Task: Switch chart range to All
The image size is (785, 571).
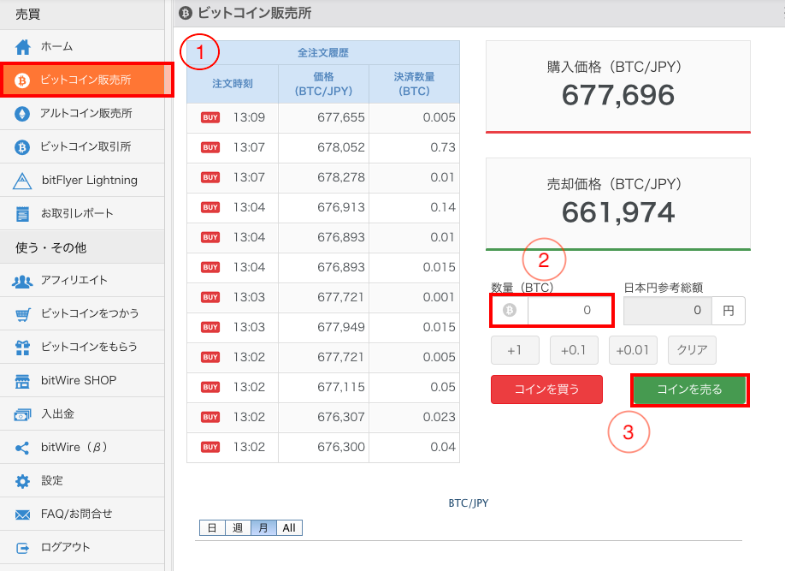Action: point(289,528)
